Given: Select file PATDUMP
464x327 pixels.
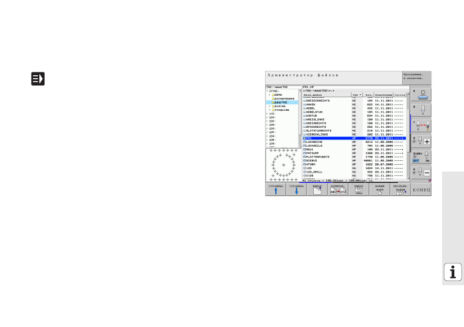Looking at the screenshot, I should [x=354, y=153].
